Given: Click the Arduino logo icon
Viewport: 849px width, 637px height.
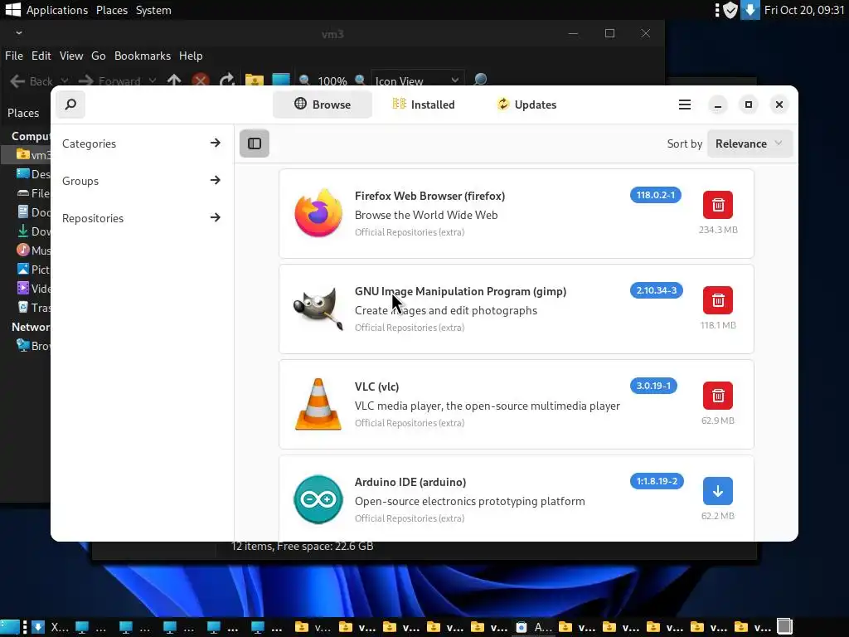Looking at the screenshot, I should 318,499.
